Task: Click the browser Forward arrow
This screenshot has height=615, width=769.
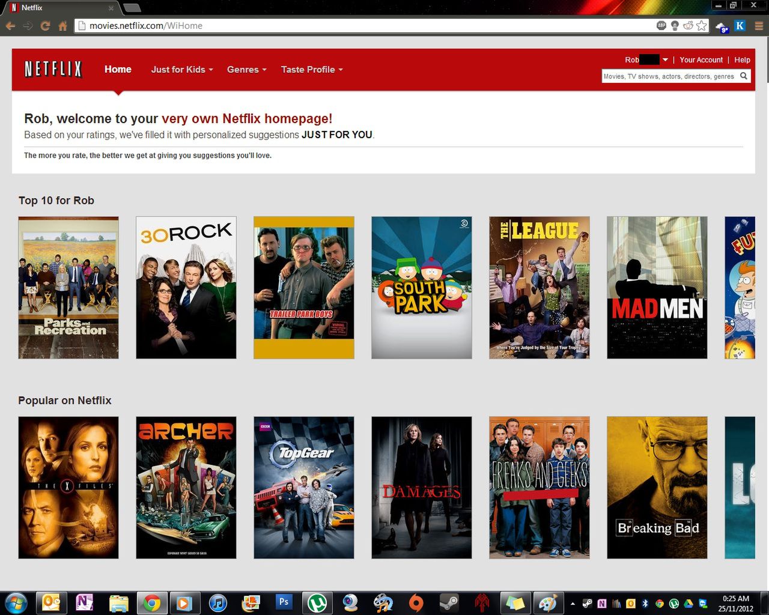Action: click(x=28, y=26)
